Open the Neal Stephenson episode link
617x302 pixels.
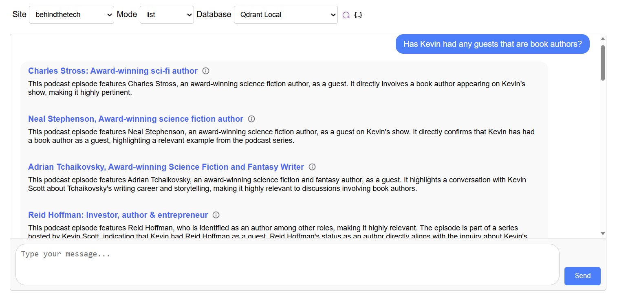click(x=136, y=119)
